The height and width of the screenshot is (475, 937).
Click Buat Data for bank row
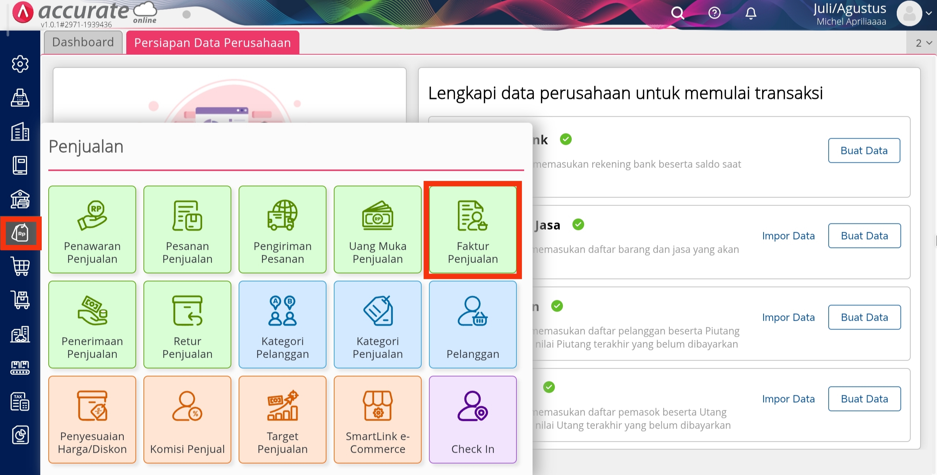(x=864, y=151)
